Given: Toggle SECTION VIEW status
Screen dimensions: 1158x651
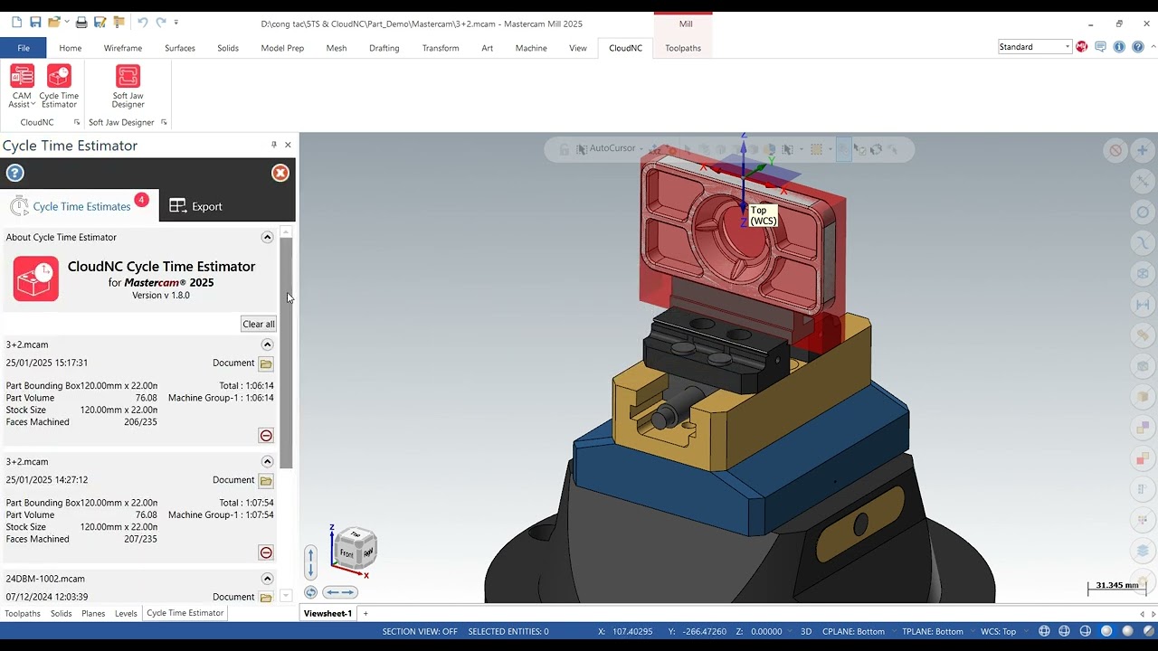Looking at the screenshot, I should 420,631.
